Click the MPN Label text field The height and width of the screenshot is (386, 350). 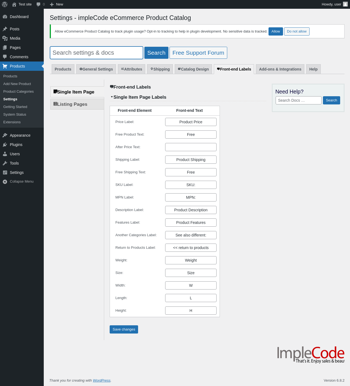(x=191, y=197)
